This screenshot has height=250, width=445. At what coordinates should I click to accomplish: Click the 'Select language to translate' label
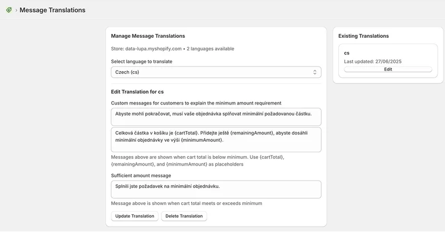tap(142, 62)
